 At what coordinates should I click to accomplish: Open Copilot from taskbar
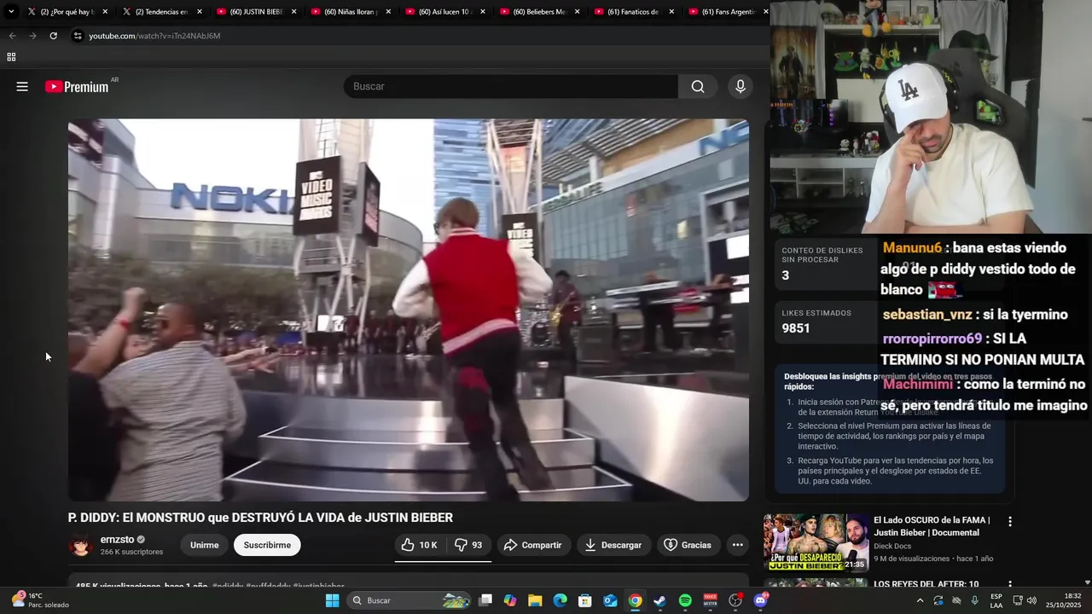pyautogui.click(x=510, y=601)
